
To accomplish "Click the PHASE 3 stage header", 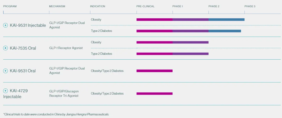I will tap(250, 6).
